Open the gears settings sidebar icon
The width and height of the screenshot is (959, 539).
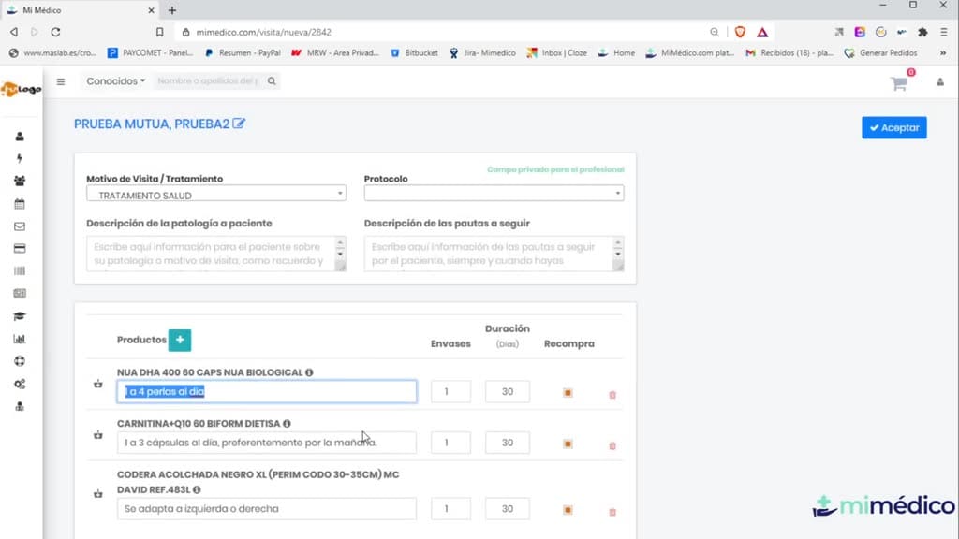20,384
